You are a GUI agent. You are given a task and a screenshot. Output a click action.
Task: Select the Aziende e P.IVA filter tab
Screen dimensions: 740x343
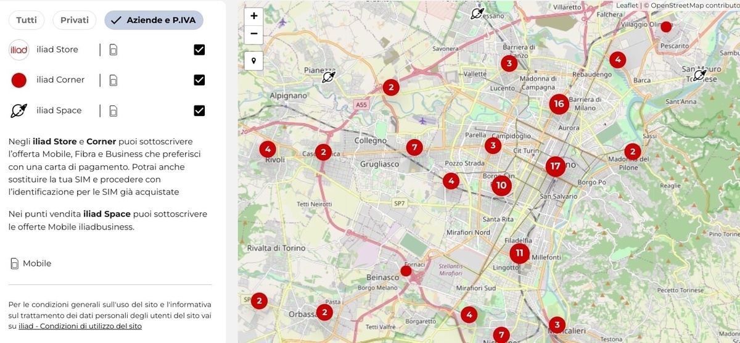click(x=154, y=20)
